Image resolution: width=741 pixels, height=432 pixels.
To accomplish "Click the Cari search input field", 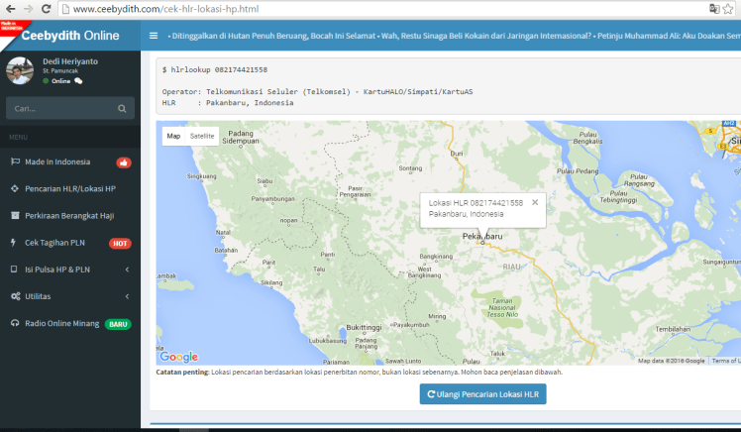I will pyautogui.click(x=59, y=109).
